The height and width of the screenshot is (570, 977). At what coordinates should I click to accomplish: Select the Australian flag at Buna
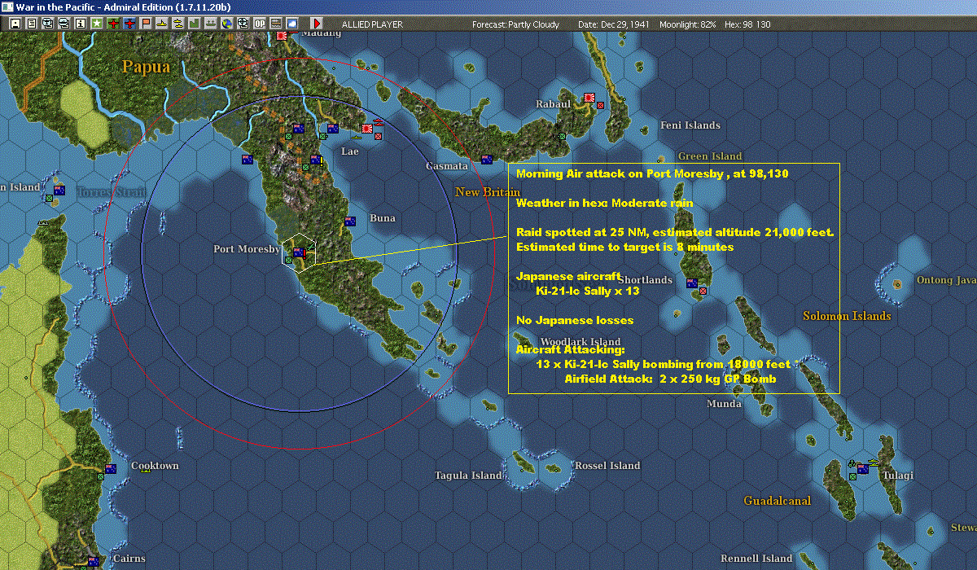tap(351, 221)
